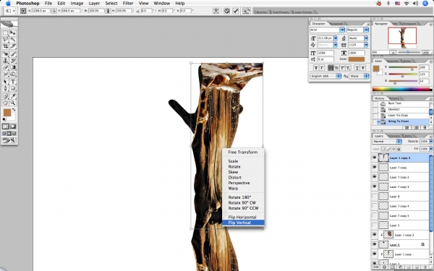Image resolution: width=434 pixels, height=271 pixels.
Task: Select the Lasso tool
Action: 5,40
